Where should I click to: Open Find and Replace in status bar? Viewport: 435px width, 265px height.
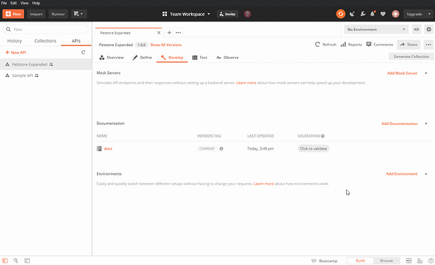(x=16, y=261)
